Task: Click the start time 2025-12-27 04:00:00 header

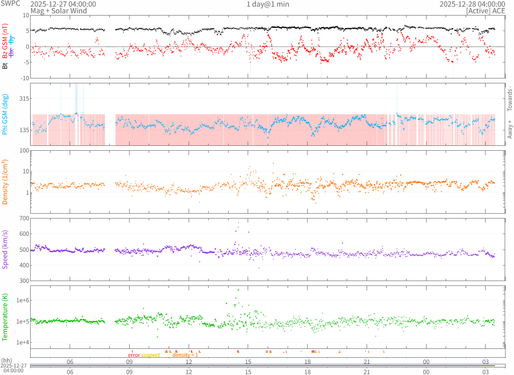Action: pos(63,4)
